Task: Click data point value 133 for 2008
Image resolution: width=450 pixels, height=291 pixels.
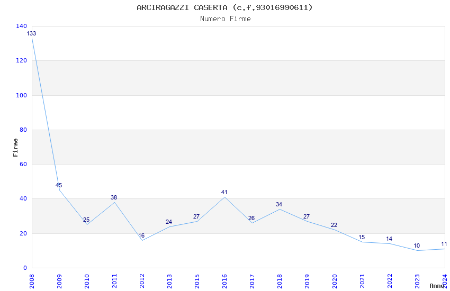Action: click(x=31, y=33)
